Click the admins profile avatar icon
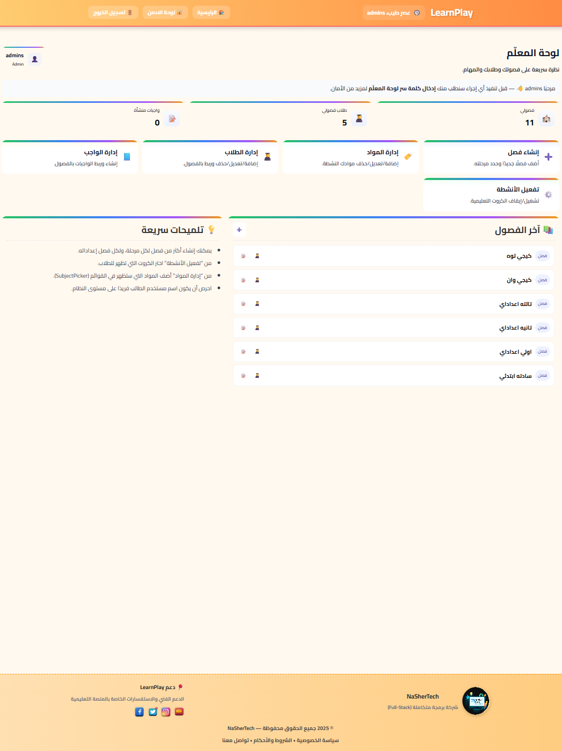 35,59
